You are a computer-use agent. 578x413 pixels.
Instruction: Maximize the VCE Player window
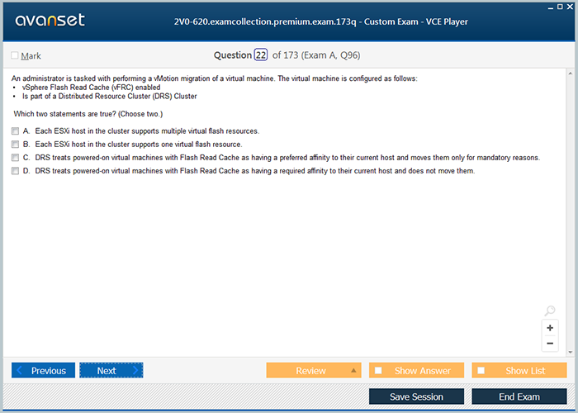tap(559, 6)
